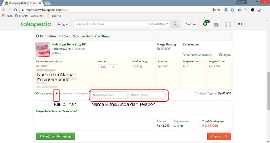Image resolution: width=270 pixels, height=143 pixels.
Task: Click the shop store icon in header
Action: click(x=216, y=25)
